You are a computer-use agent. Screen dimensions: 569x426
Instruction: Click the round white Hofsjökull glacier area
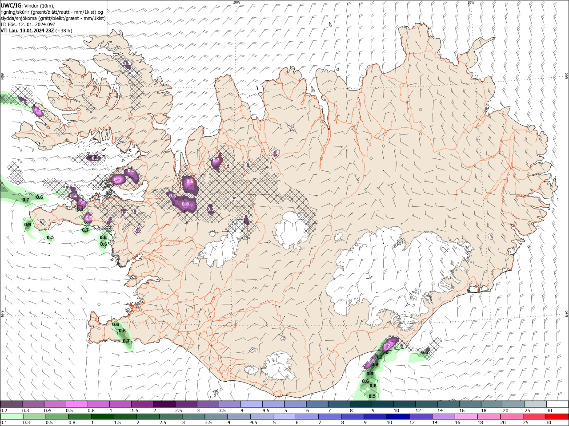point(291,231)
